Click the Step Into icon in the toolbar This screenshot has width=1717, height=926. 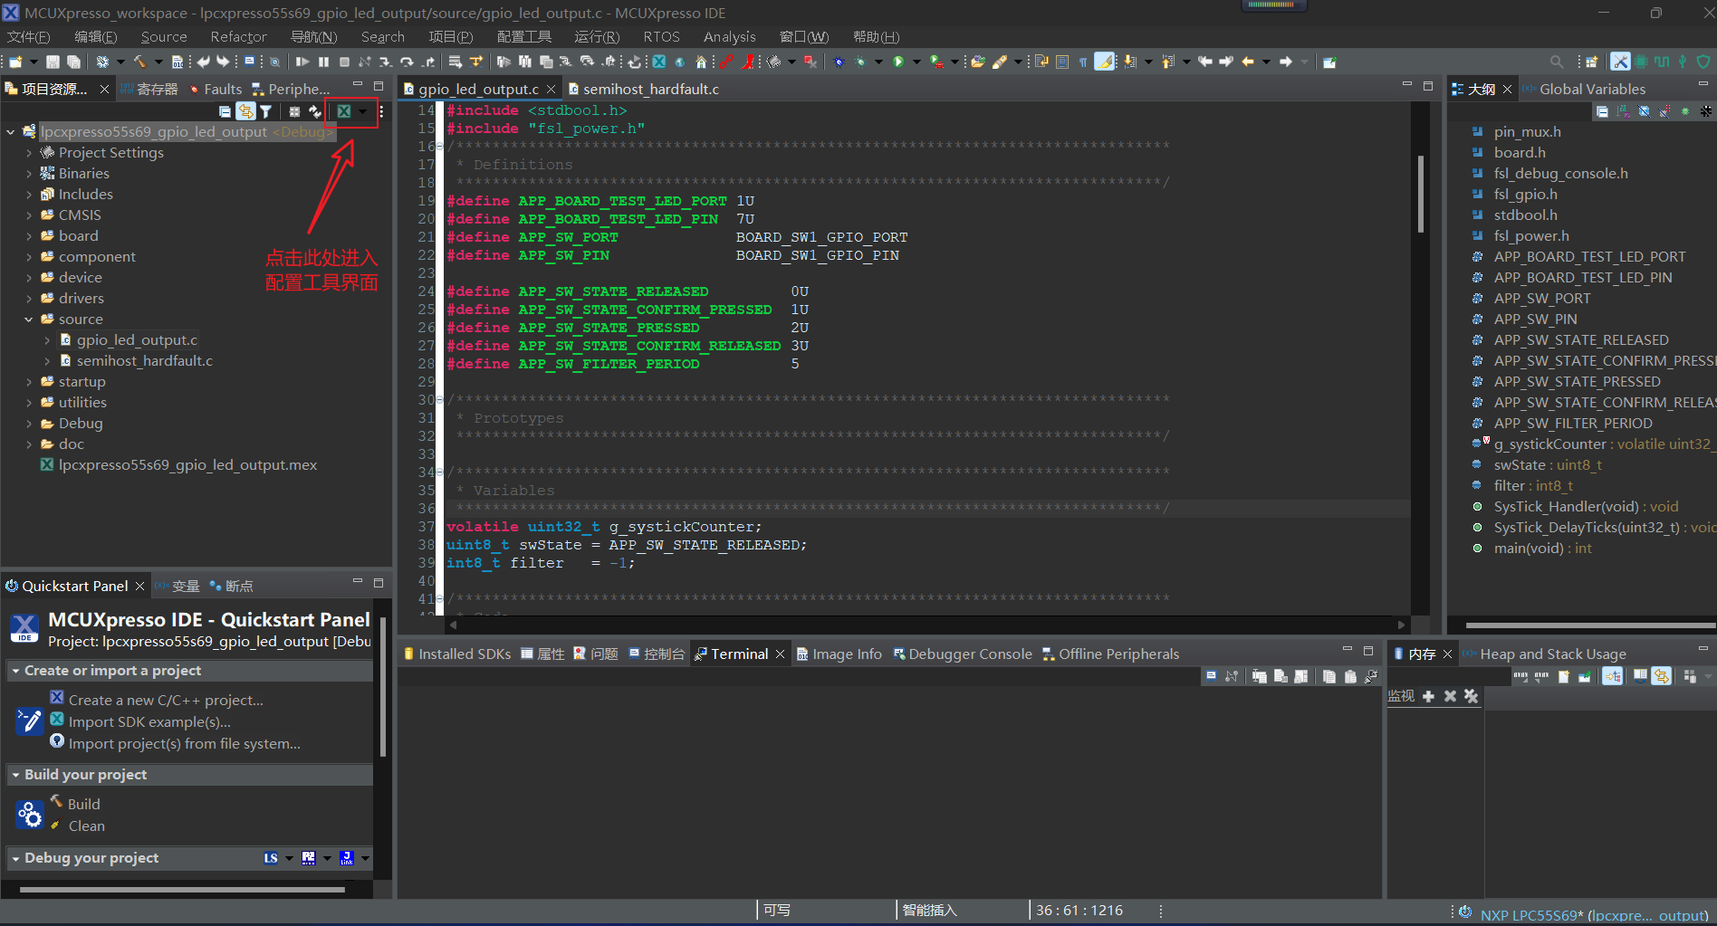[386, 62]
